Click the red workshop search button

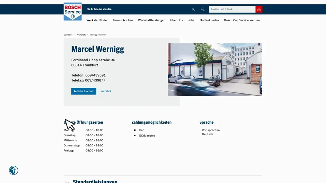(x=259, y=9)
